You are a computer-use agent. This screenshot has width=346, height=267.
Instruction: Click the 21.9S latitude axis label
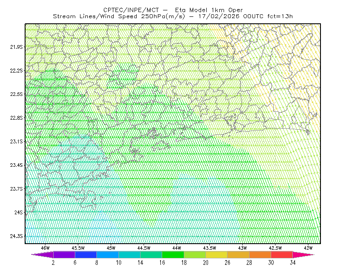coord(16,47)
